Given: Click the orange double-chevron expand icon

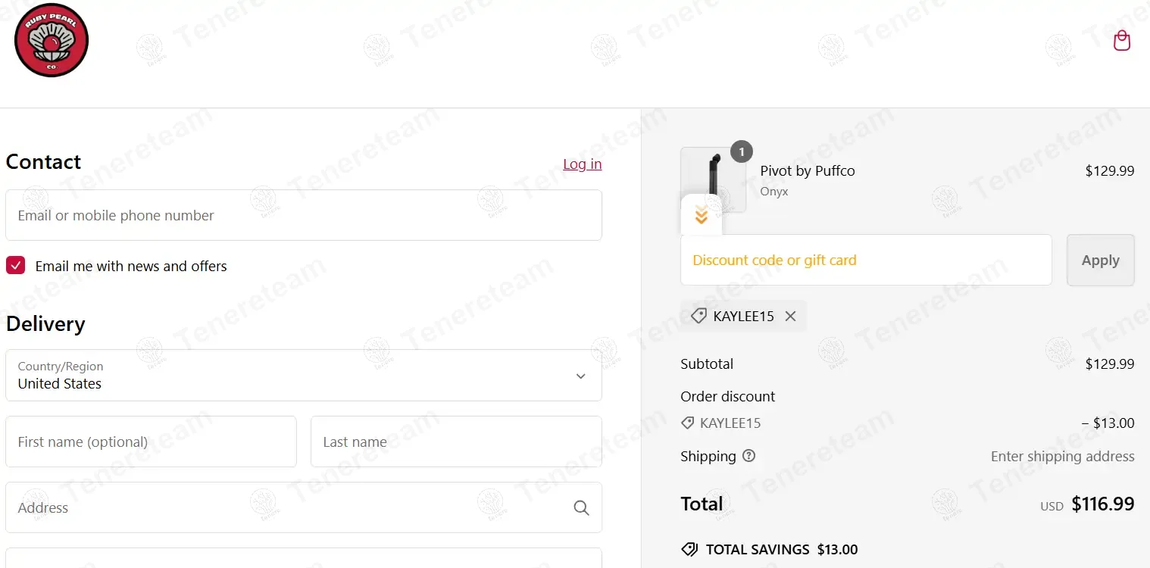Looking at the screenshot, I should pyautogui.click(x=702, y=215).
